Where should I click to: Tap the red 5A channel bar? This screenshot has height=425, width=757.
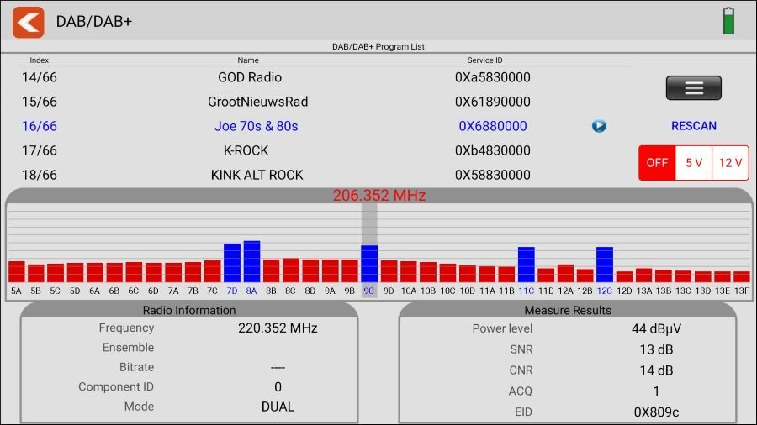click(16, 271)
